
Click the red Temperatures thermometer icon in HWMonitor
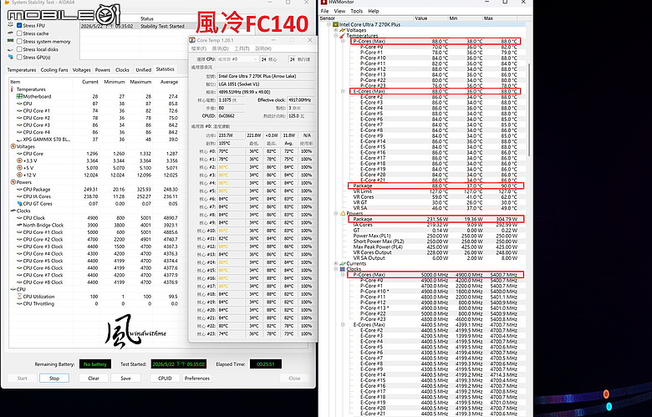click(343, 36)
